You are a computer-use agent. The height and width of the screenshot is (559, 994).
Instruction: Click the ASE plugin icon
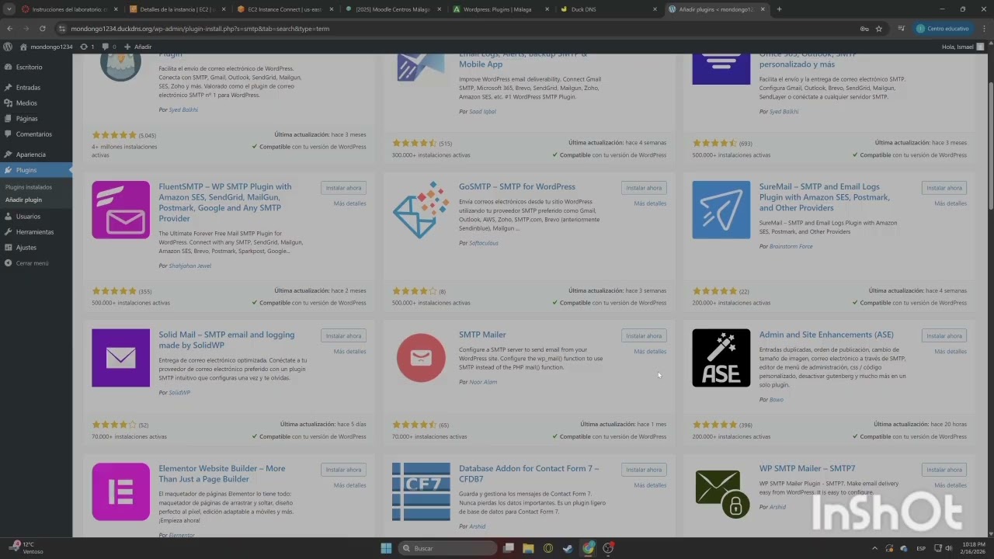(x=721, y=358)
